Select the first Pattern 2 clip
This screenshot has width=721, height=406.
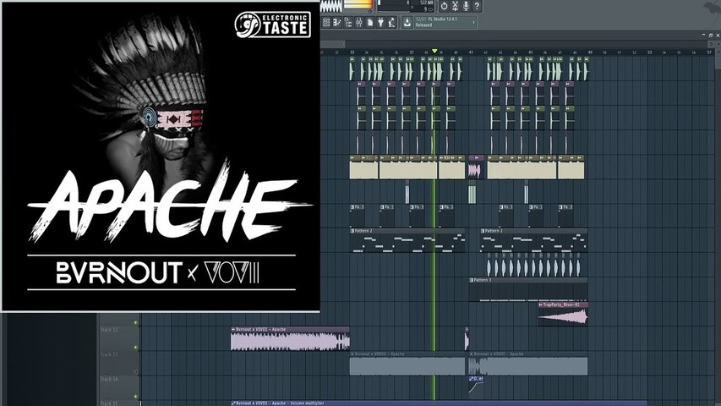[x=407, y=240]
